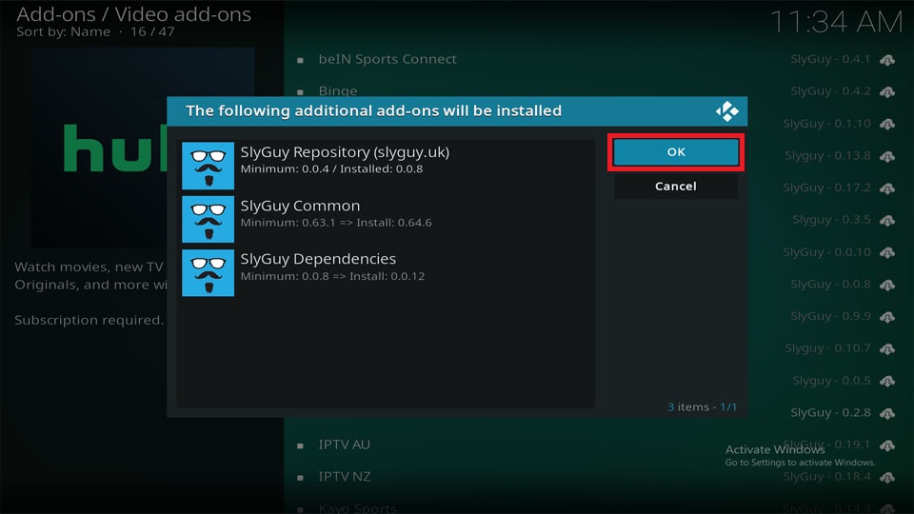Viewport: 914px width, 514px height.
Task: Click cloud icon next to SlyGuy - 0.0.10
Action: point(887,252)
